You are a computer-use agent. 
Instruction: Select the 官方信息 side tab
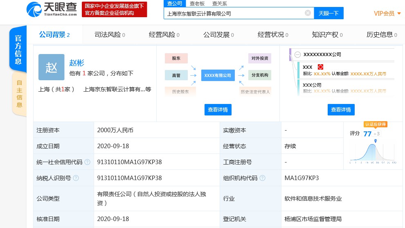[18, 50]
